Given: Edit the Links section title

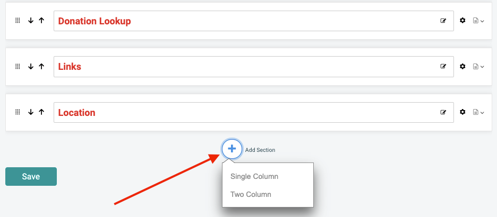Looking at the screenshot, I should tap(443, 66).
